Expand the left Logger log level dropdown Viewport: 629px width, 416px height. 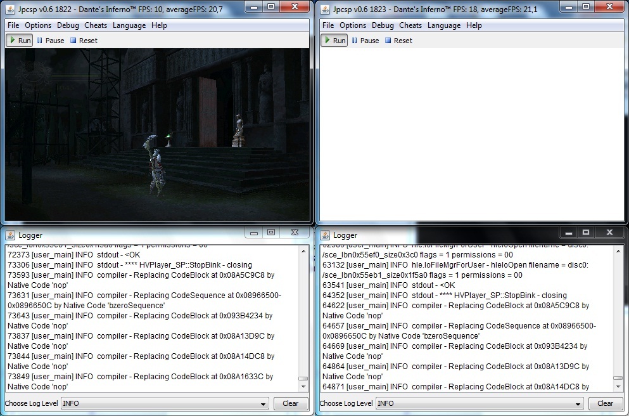pyautogui.click(x=264, y=403)
